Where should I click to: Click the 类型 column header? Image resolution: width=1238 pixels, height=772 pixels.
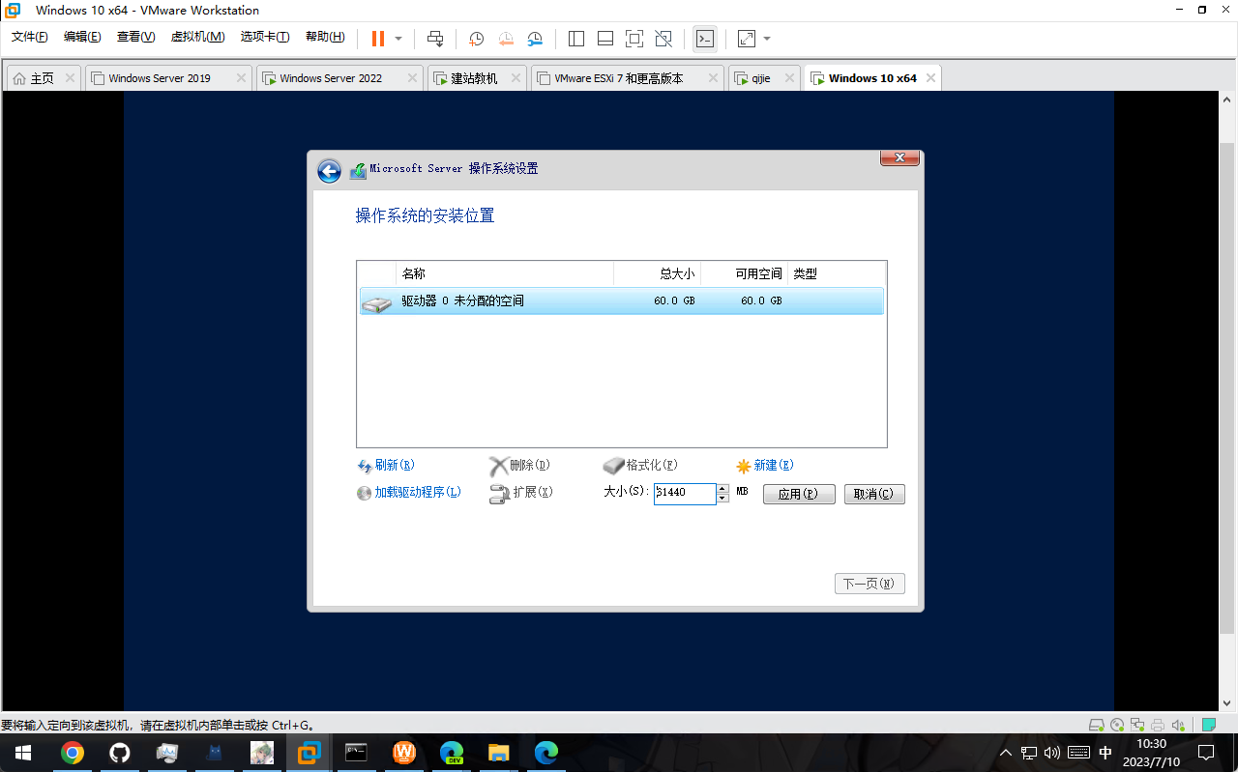(836, 274)
